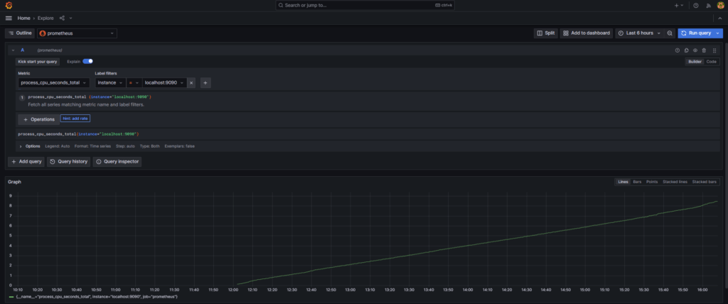Open the news feed icon
Image resolution: width=728 pixels, height=304 pixels.
709,6
